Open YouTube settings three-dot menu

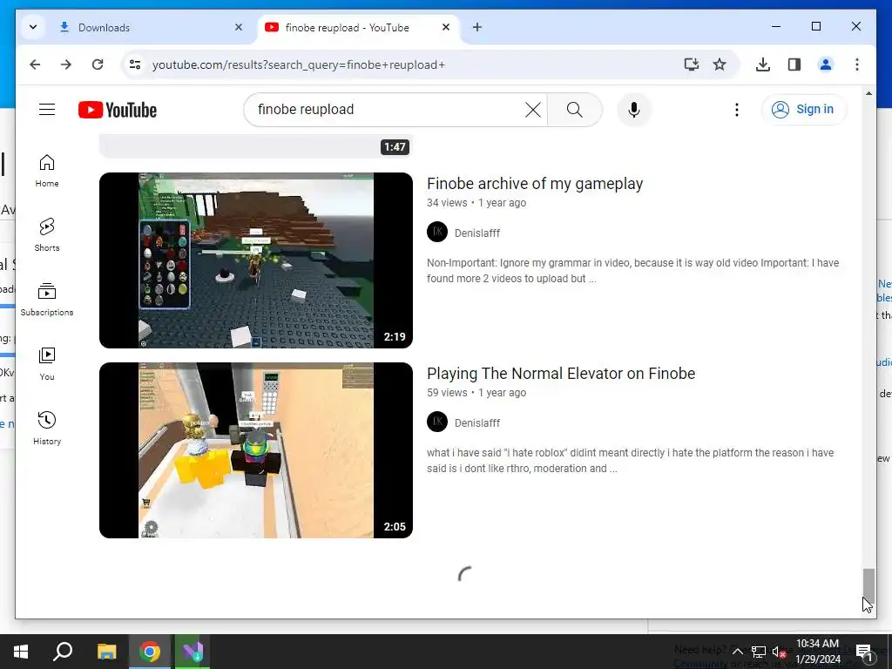[737, 109]
